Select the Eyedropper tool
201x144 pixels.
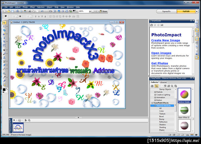4,77
